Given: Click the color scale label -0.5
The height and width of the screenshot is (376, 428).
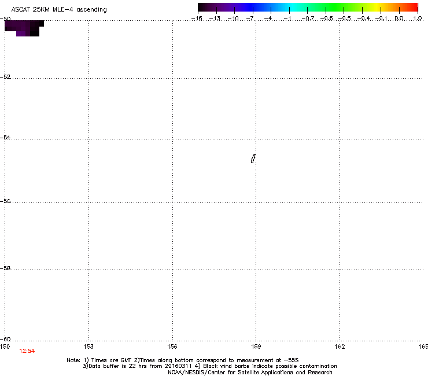Looking at the screenshot, I should point(345,19).
